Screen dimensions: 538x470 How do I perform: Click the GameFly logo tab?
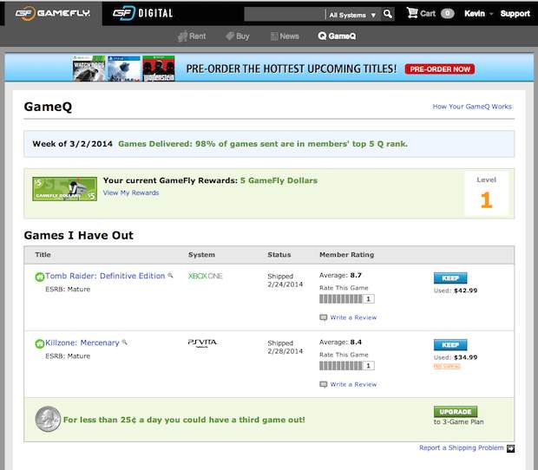coord(53,13)
